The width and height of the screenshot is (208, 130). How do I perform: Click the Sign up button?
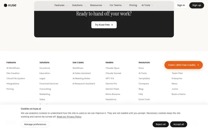click(x=197, y=5)
